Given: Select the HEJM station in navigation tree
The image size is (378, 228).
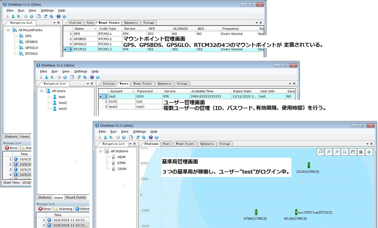Looking at the screenshot, I should point(121,157).
